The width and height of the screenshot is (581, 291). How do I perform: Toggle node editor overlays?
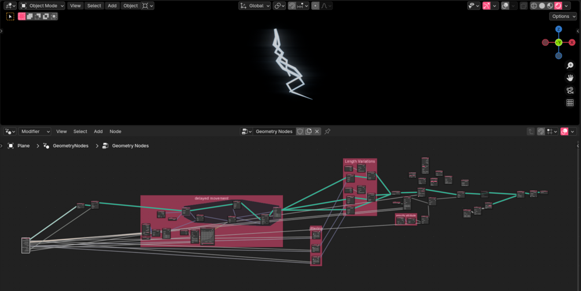pyautogui.click(x=564, y=131)
